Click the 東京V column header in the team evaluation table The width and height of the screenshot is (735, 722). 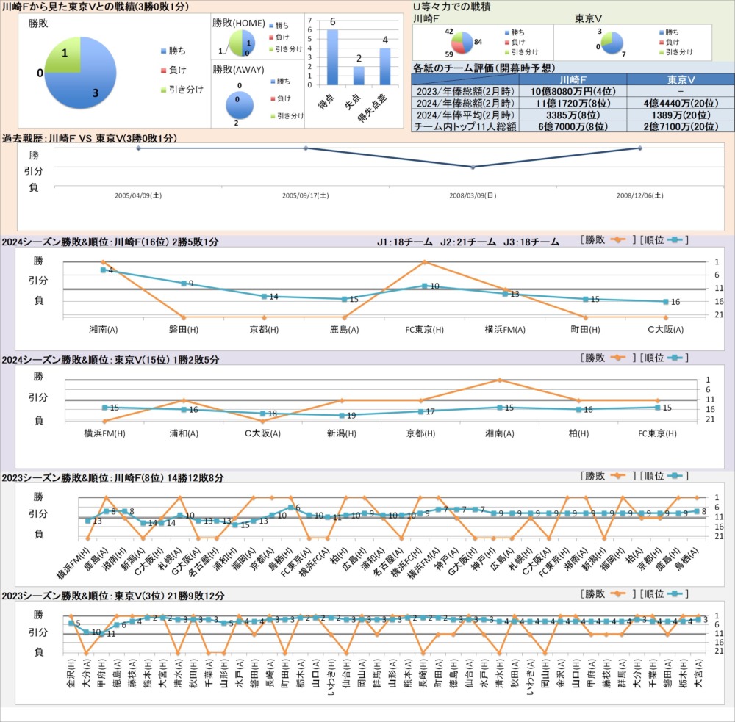pos(681,79)
